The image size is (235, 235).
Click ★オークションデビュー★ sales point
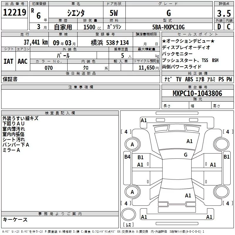tap(188, 41)
